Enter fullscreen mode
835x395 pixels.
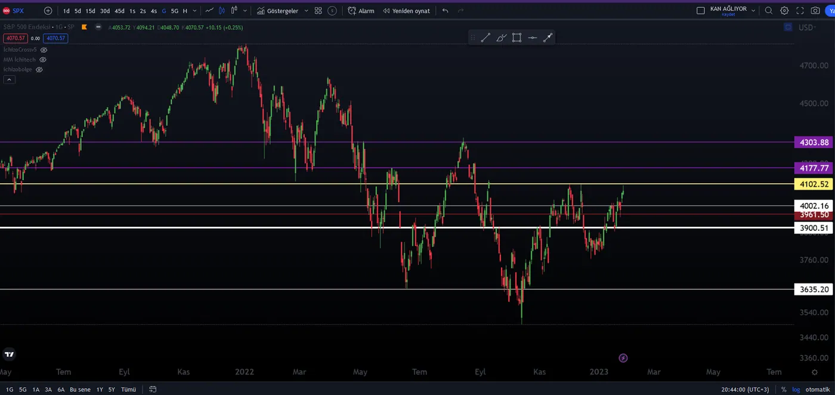pyautogui.click(x=800, y=11)
